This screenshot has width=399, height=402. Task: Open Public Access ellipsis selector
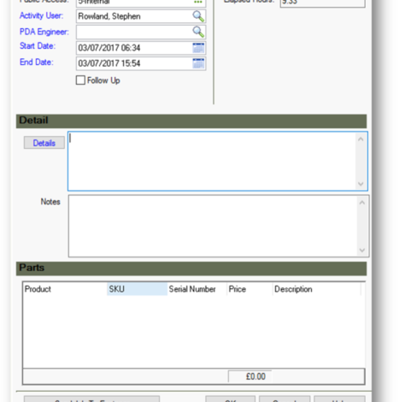(x=198, y=2)
